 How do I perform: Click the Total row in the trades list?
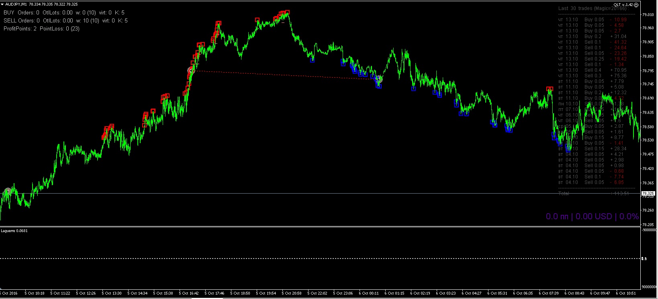coord(594,193)
